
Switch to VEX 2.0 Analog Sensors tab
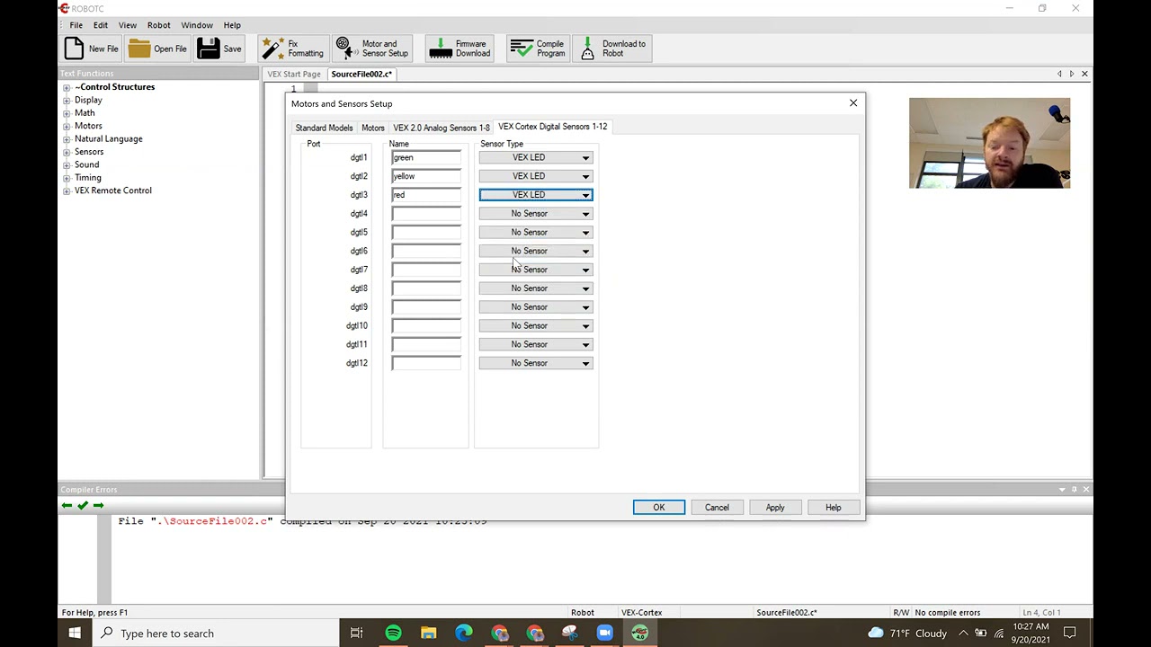(441, 128)
